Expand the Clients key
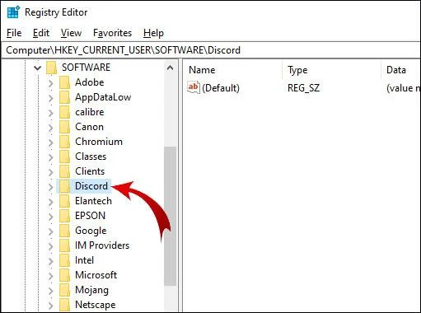The height and width of the screenshot is (313, 421). (x=50, y=172)
